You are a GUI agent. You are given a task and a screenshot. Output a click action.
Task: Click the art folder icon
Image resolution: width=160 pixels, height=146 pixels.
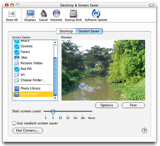click(x=17, y=75)
